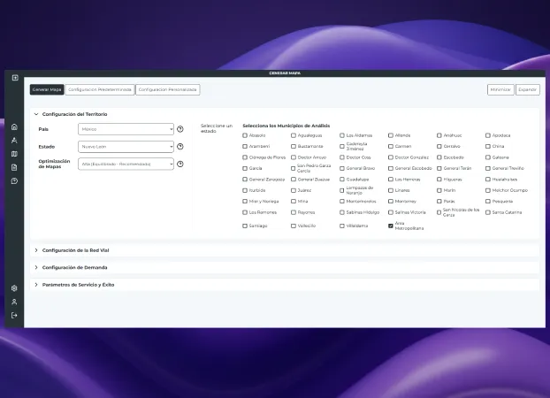Open the settings gear in the sidebar
The image size is (550, 398).
click(14, 288)
